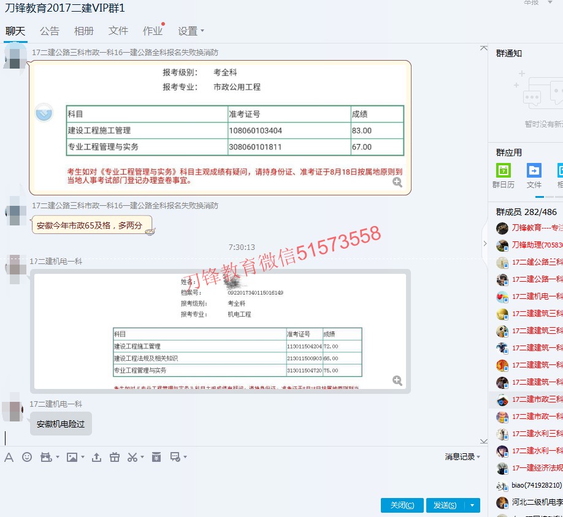Image resolution: width=563 pixels, height=517 pixels.
Task: Open member 刀锋助理(70583… in list
Action: point(526,245)
